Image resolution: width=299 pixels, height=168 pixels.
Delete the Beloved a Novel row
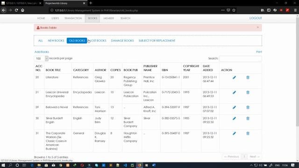[x=248, y=107]
